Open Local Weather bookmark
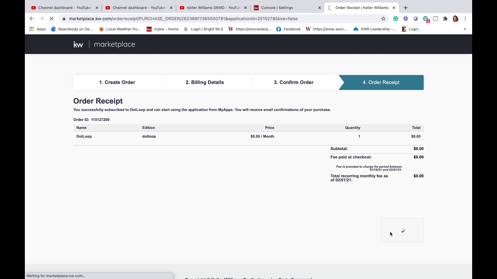 tap(120, 29)
